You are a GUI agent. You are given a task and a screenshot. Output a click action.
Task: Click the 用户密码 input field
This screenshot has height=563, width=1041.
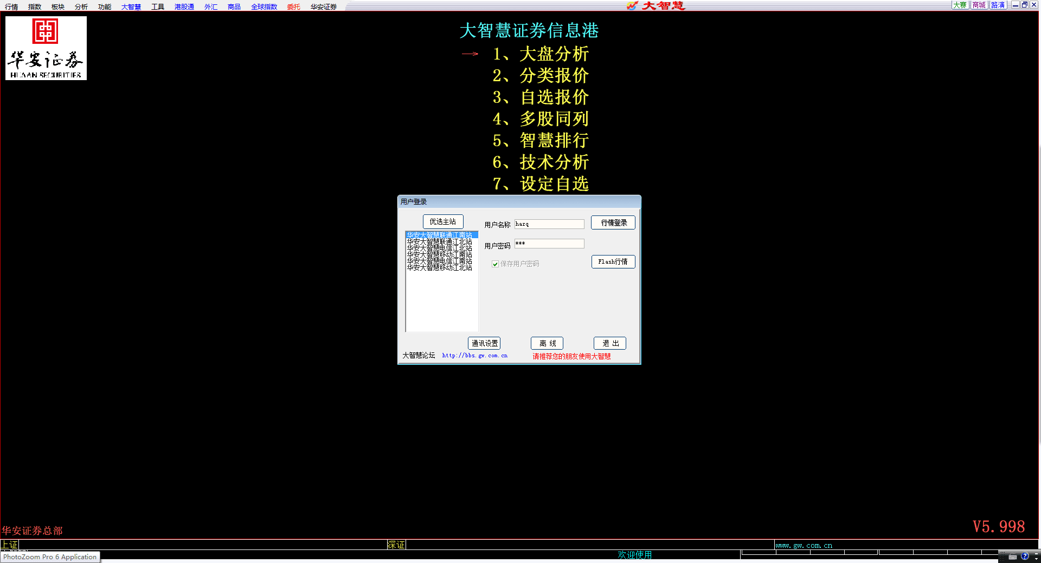(549, 244)
